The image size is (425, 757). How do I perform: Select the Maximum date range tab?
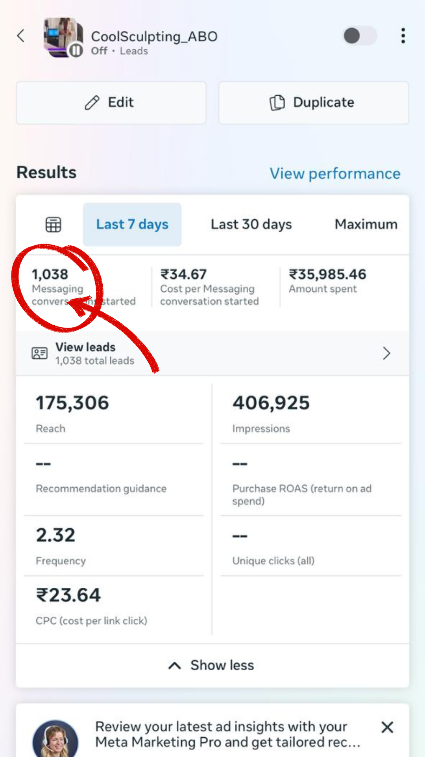tap(366, 225)
